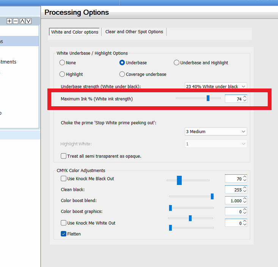Click the plus icon in the left panel header
Viewport: 278px width, 267px height.
point(9,21)
